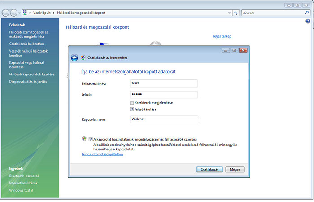
Task: Open Hálózati kapcsolatok kezelése
Action: coord(32,74)
